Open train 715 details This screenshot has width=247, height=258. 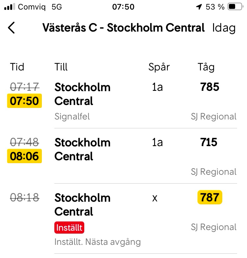pyautogui.click(x=209, y=142)
